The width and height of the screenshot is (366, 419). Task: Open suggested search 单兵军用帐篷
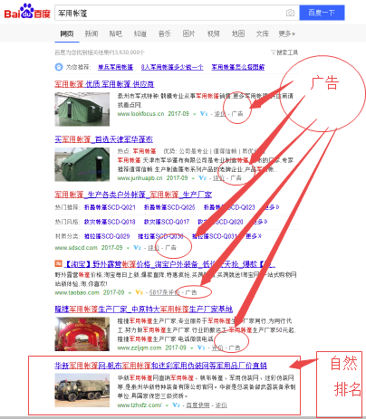[115, 67]
